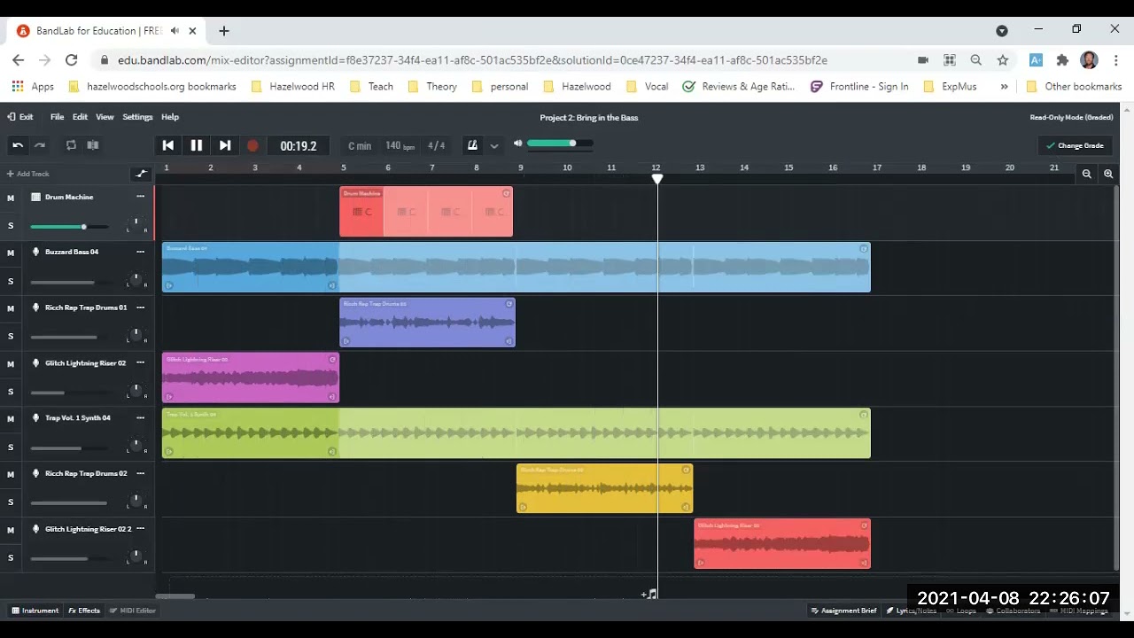Open the View menu

click(x=105, y=117)
